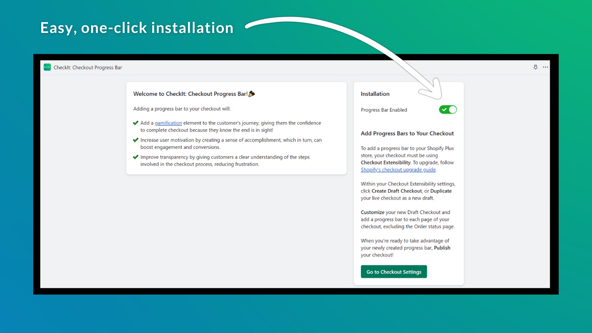Click the bold Checkout Extensibility text
The height and width of the screenshot is (333, 592).
coord(386,163)
